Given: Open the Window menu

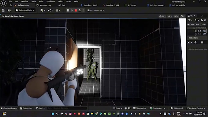Looking at the screenshot, I should click(x=25, y=2).
